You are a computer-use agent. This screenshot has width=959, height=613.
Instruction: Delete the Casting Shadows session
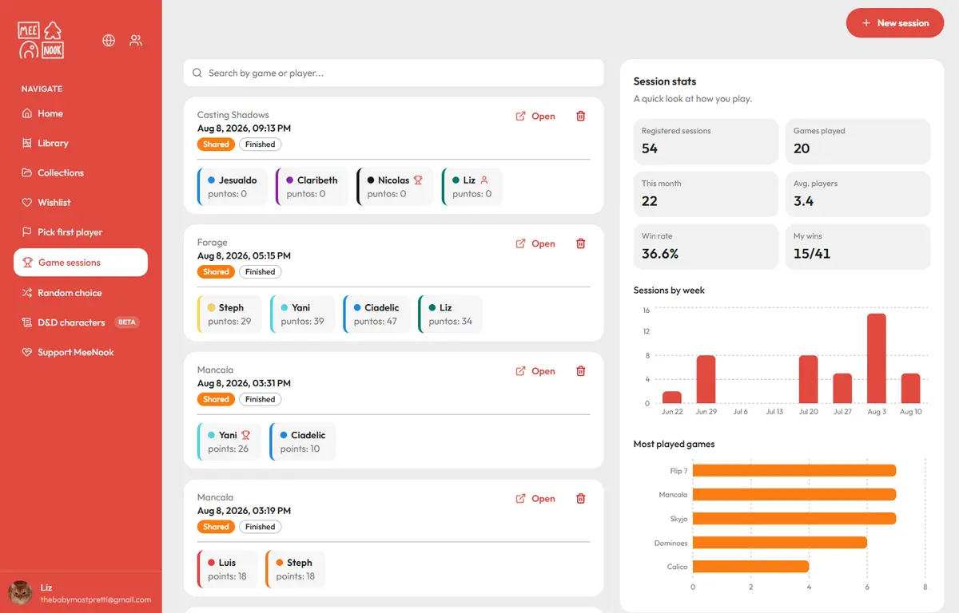pos(581,116)
